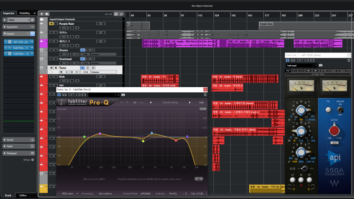Go to previous preset in Pro-Q

click(x=151, y=102)
